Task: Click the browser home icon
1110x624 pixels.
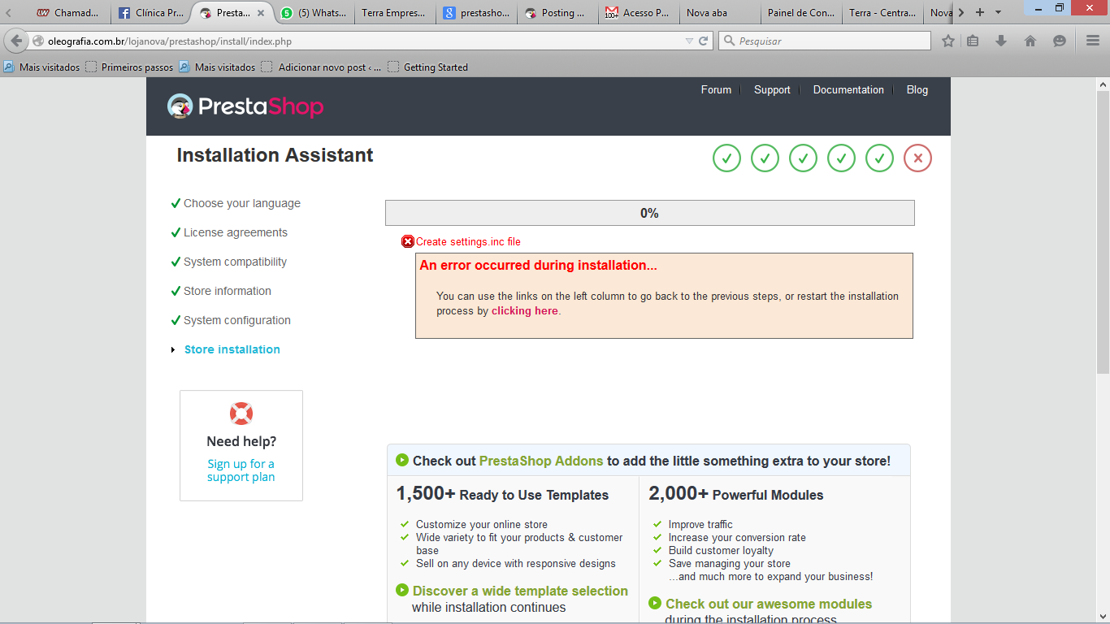Action: pyautogui.click(x=1030, y=41)
